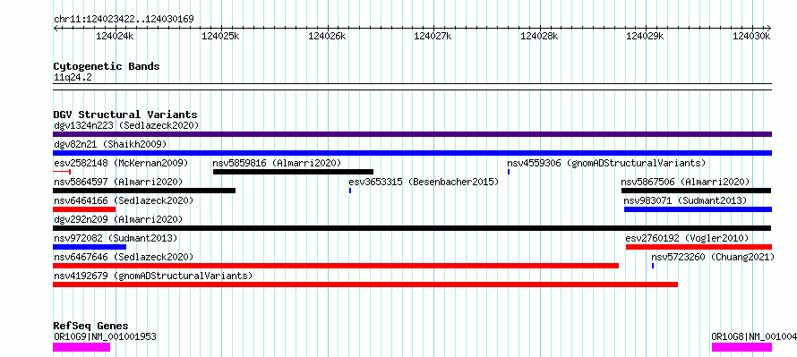Click the RefSeq Genes track title

[x=91, y=326]
